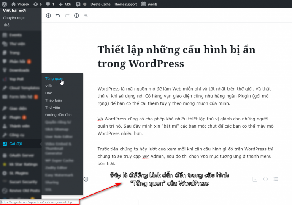This screenshot has height=205, width=292.
Task: Open "Chuyên mục" categories submenu item
Action: click(14, 18)
